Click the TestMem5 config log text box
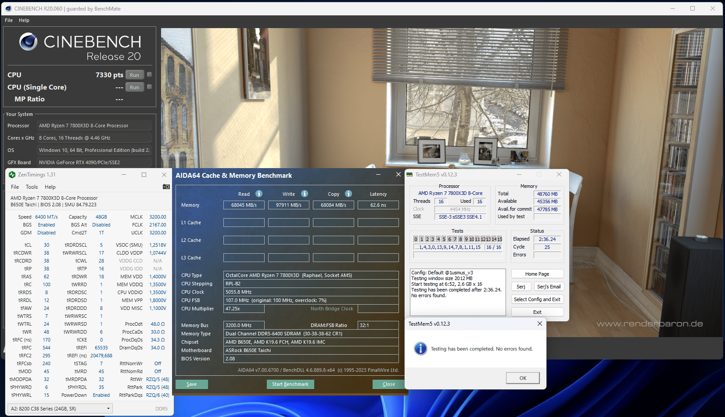Viewport: 725px width, 417px height. [458, 292]
